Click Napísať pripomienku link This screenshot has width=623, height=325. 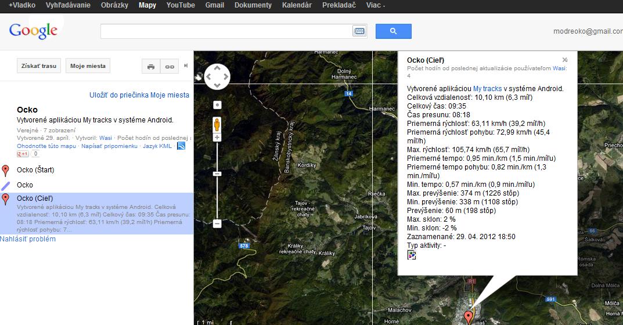pyautogui.click(x=109, y=146)
